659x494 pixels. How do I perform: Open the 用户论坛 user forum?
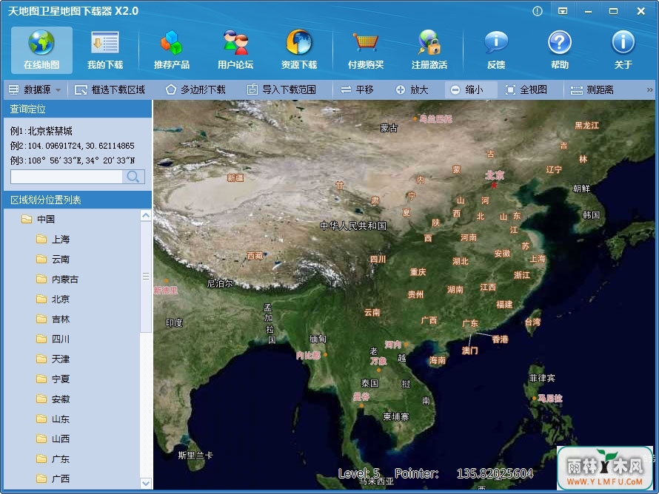(x=235, y=50)
